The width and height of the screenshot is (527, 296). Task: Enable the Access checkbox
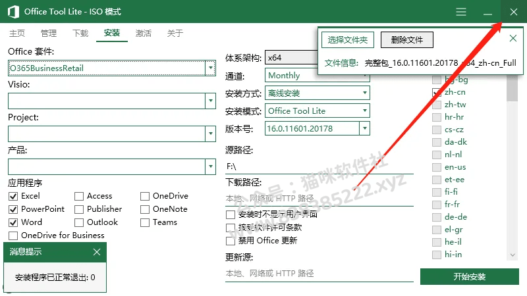click(x=79, y=196)
